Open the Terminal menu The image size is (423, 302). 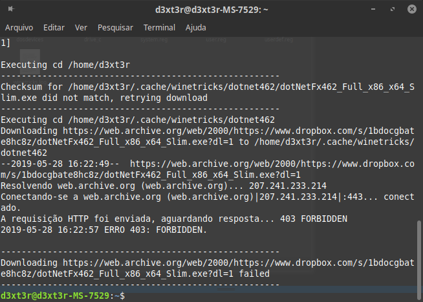pos(159,28)
